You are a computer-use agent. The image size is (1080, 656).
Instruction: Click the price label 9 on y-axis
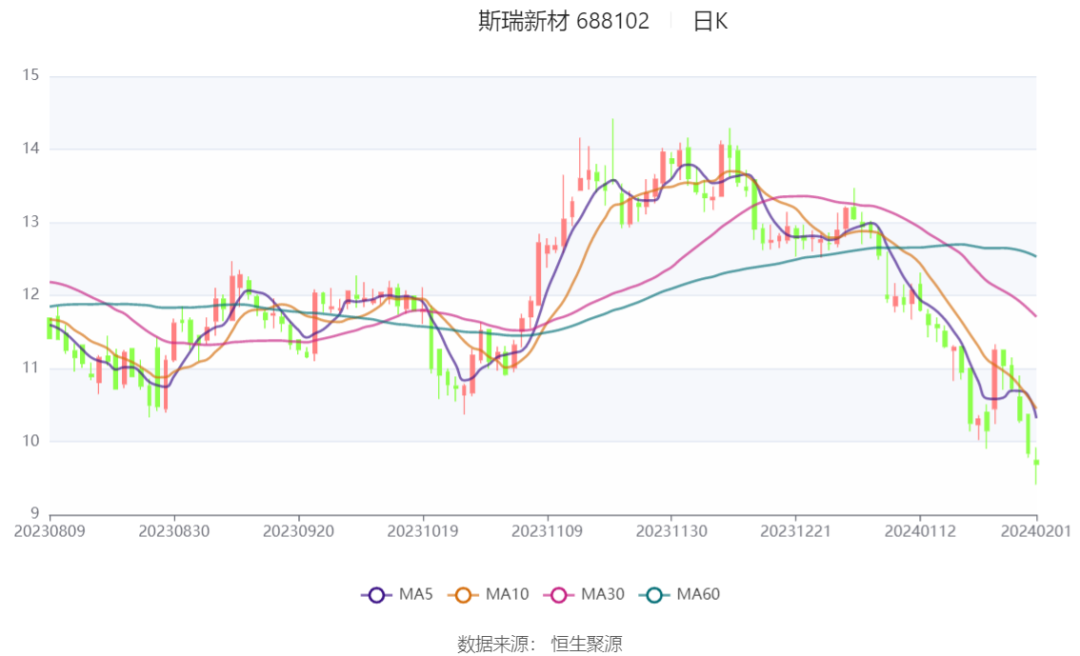[x=35, y=514]
